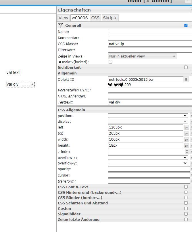Viewport: 192px width, 232px height.
Task: Open the Skripte tab
Action: pyautogui.click(x=110, y=18)
